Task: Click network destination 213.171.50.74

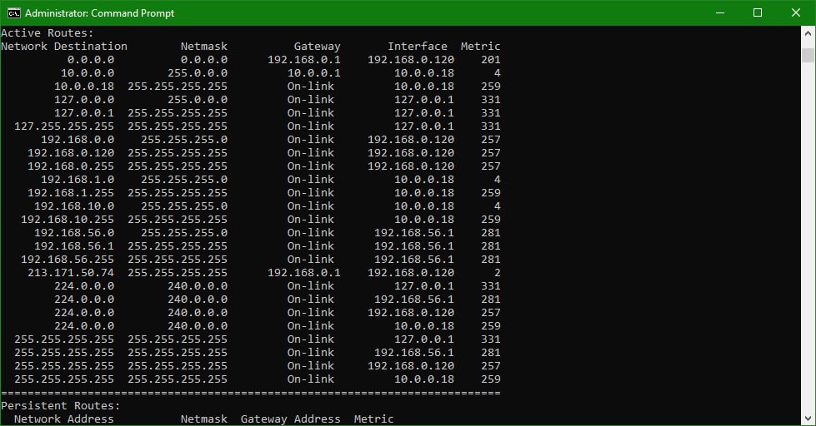Action: (71, 273)
